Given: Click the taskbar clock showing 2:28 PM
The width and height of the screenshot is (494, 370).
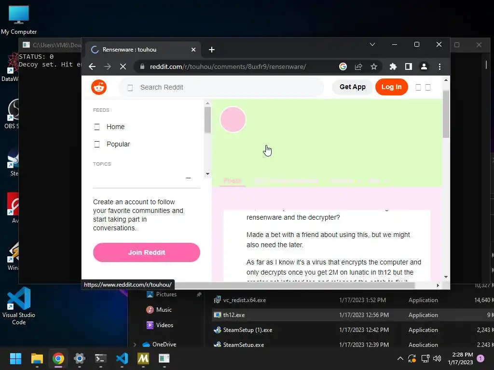Looking at the screenshot, I should [x=460, y=358].
